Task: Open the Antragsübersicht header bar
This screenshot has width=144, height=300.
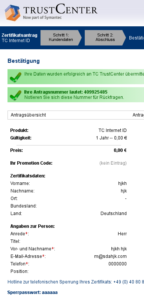Action: tap(76, 115)
